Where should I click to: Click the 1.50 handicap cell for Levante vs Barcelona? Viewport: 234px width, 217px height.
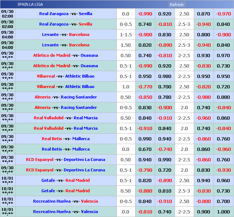126,45
